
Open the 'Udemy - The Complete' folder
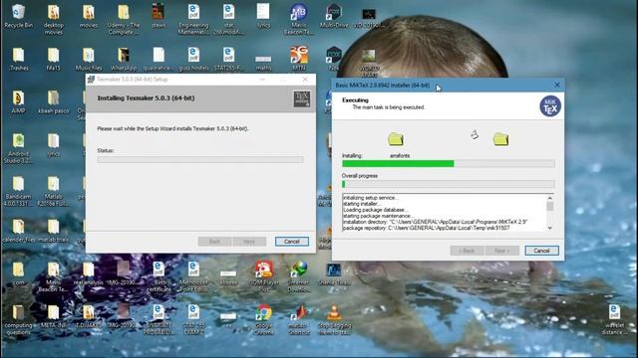[124, 19]
